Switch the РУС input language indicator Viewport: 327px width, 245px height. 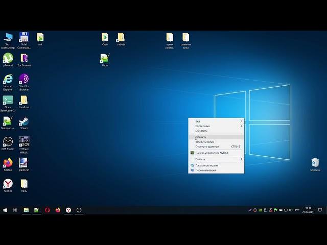(297, 210)
